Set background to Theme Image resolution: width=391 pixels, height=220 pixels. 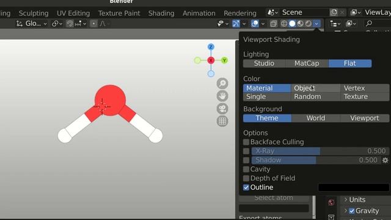(267, 118)
